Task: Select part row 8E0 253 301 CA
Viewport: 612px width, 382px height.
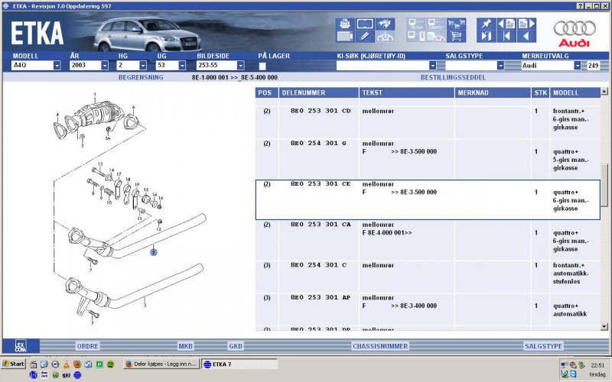Action: (x=321, y=225)
